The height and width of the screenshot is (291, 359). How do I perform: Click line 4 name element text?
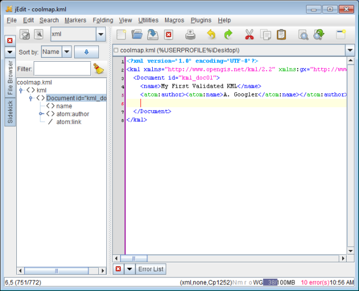[x=201, y=87]
